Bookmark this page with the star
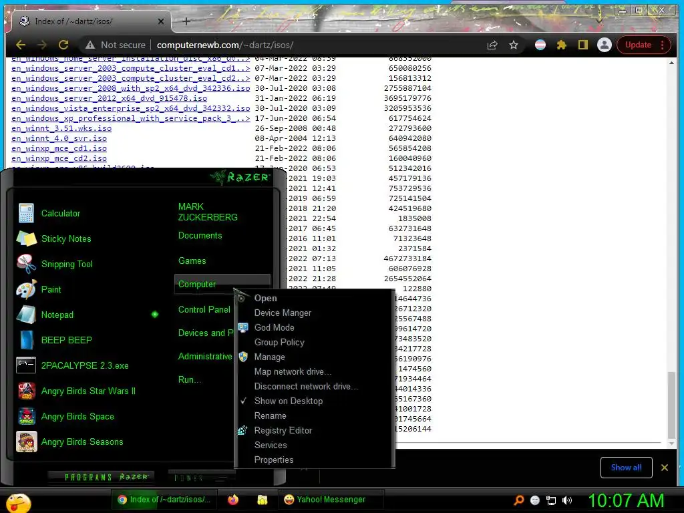684x513 pixels. pyautogui.click(x=514, y=45)
